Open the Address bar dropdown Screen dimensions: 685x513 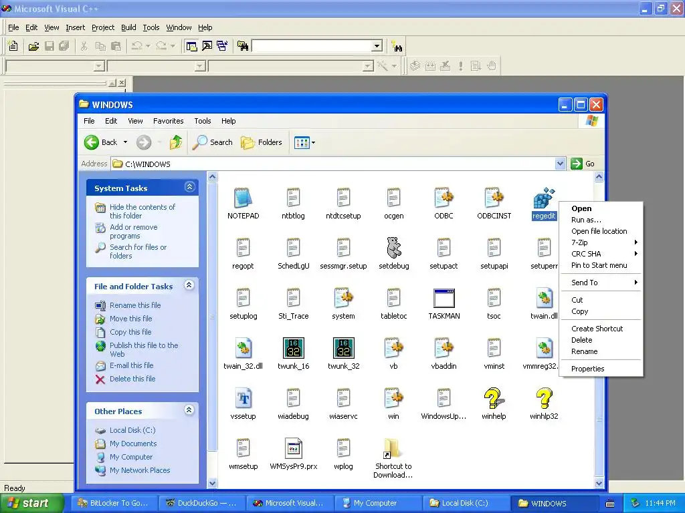pos(560,164)
